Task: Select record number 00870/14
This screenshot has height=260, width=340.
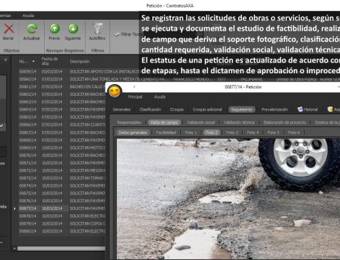Action: [x=28, y=155]
